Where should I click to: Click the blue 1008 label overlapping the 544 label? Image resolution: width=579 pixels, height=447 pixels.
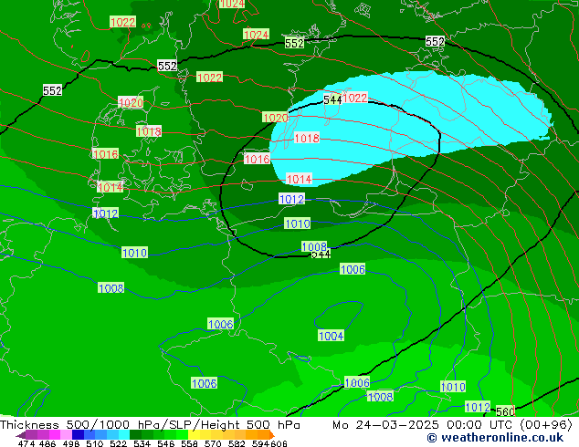pyautogui.click(x=314, y=246)
